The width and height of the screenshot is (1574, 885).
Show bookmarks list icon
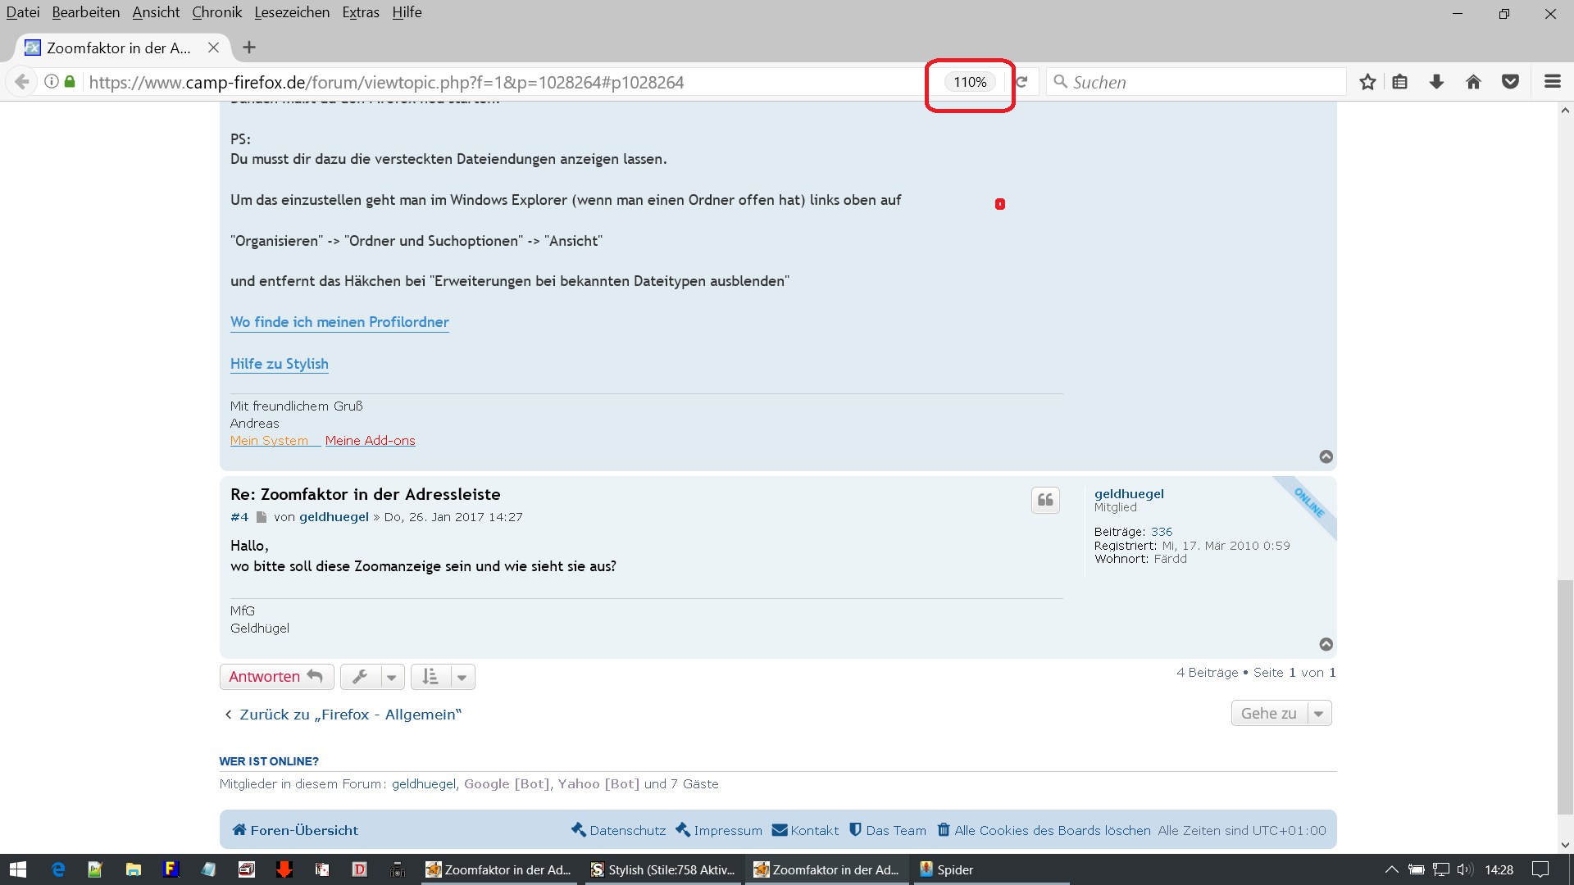click(x=1400, y=82)
